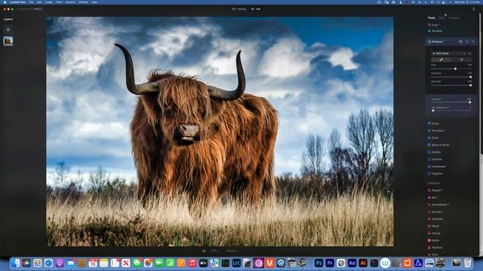This screenshot has height=271, width=483.
Task: Open Illustrator from the dock
Action: click(x=363, y=263)
